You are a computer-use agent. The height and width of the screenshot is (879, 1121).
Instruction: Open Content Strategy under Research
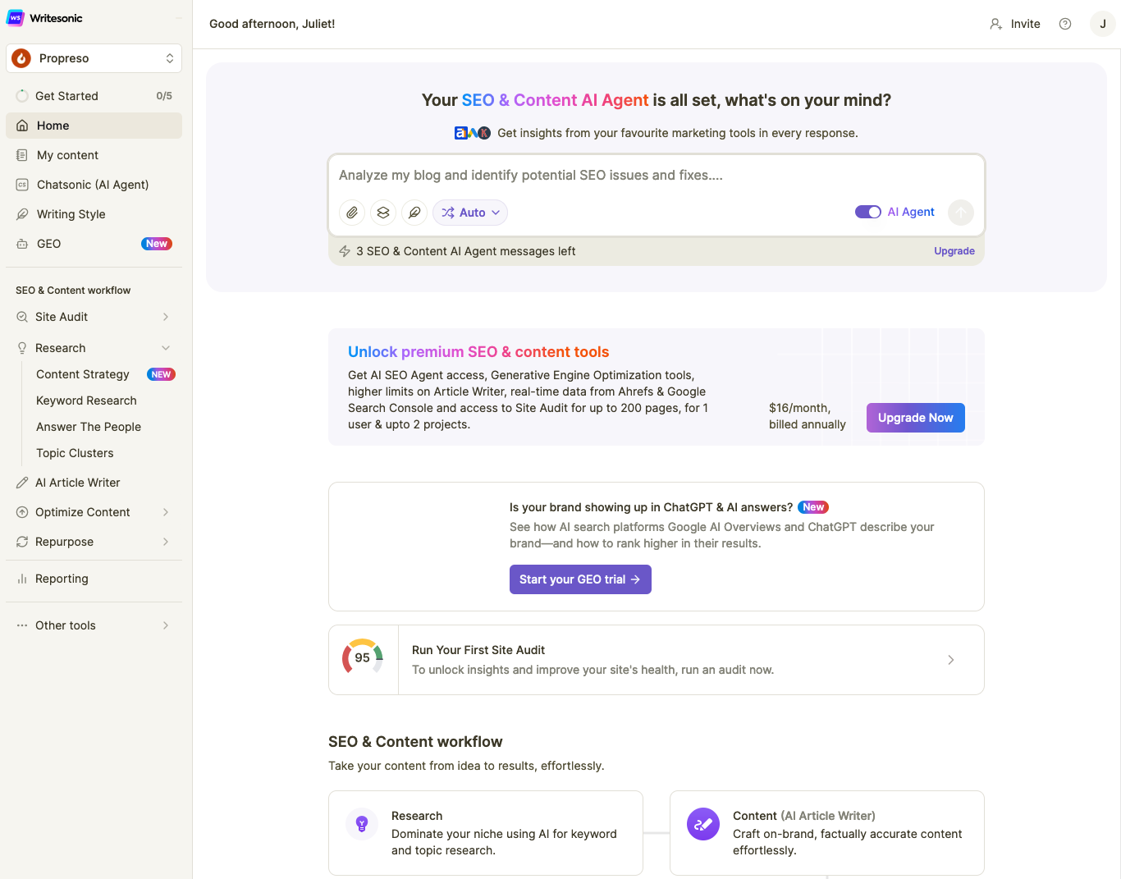click(x=83, y=374)
